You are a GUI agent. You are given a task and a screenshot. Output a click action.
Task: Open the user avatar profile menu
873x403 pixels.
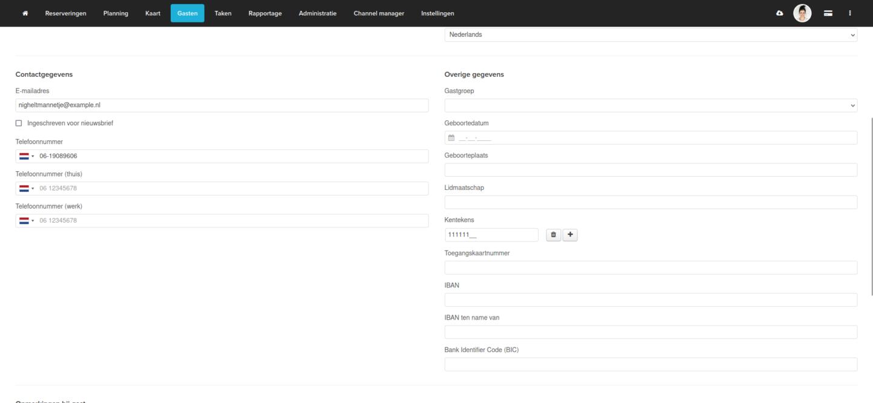point(802,13)
